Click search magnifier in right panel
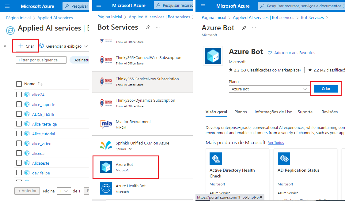 coord(262,6)
